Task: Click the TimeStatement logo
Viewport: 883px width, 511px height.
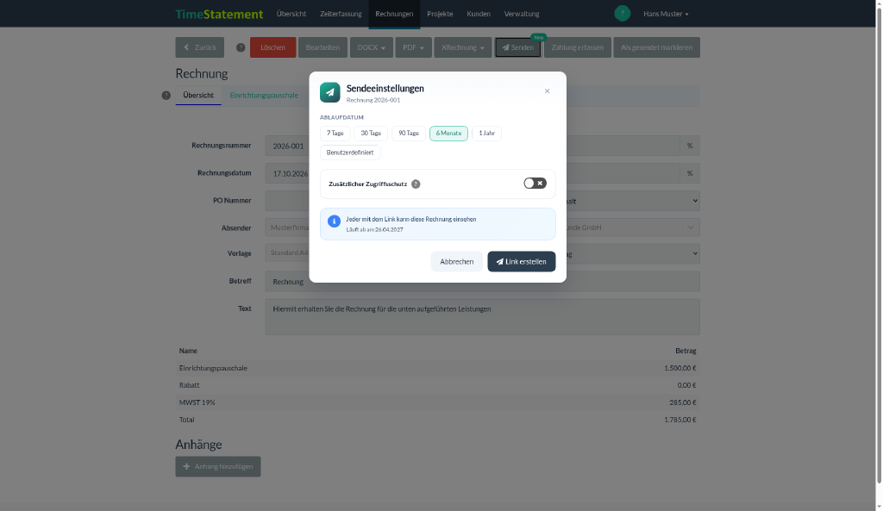Action: pyautogui.click(x=219, y=14)
